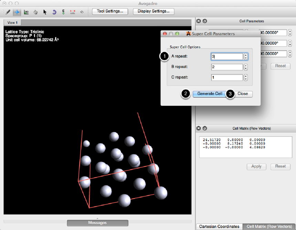Viewport: 296px width, 230px height.
Task: Select the Align tool
Action: coord(82,12)
